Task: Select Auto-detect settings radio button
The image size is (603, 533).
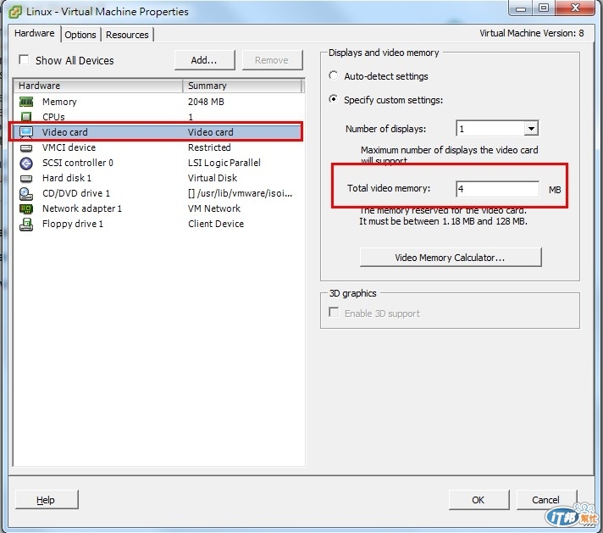Action: coord(333,75)
